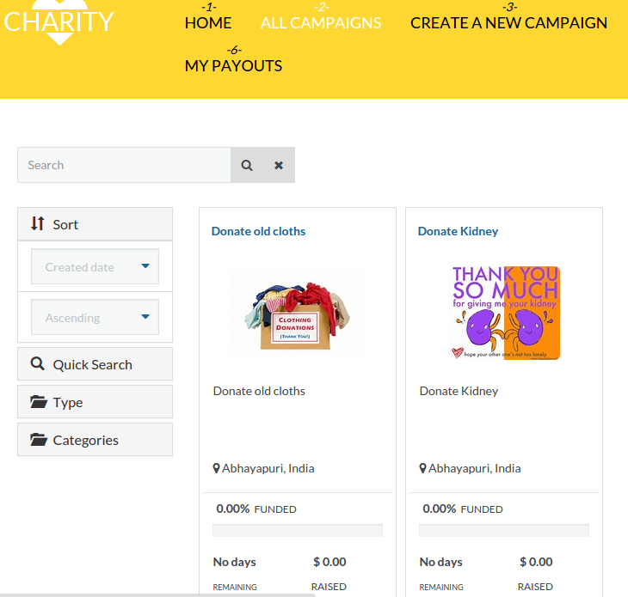Open Create a New Campaign page

click(508, 22)
